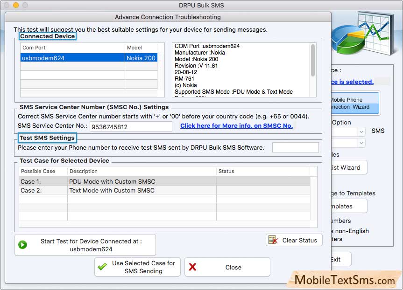Click the Status cell of Case 1
Screen dimensions: 403x290
point(263,181)
